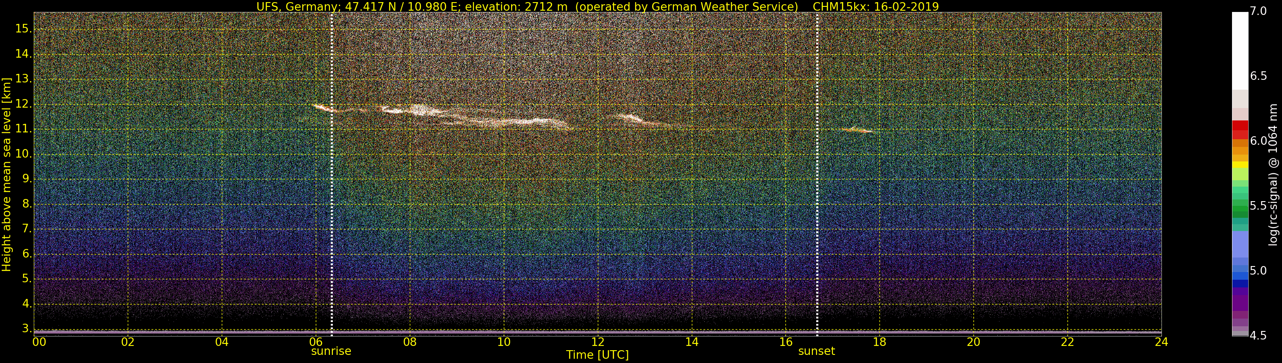Click the colorbar value '6.5'
The width and height of the screenshot is (1282, 363).
pos(1258,76)
